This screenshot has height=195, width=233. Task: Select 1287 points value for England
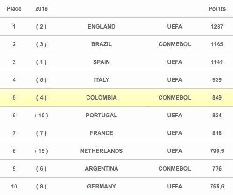(217, 27)
